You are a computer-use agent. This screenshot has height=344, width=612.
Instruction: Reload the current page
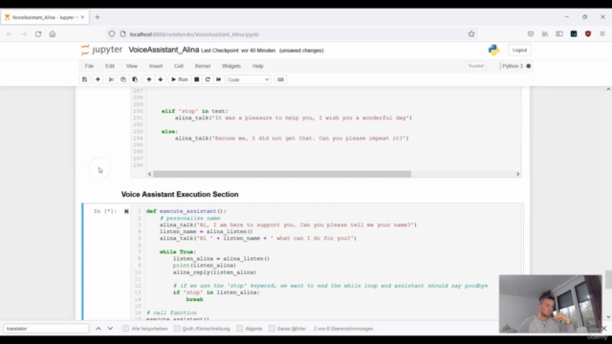tap(38, 34)
